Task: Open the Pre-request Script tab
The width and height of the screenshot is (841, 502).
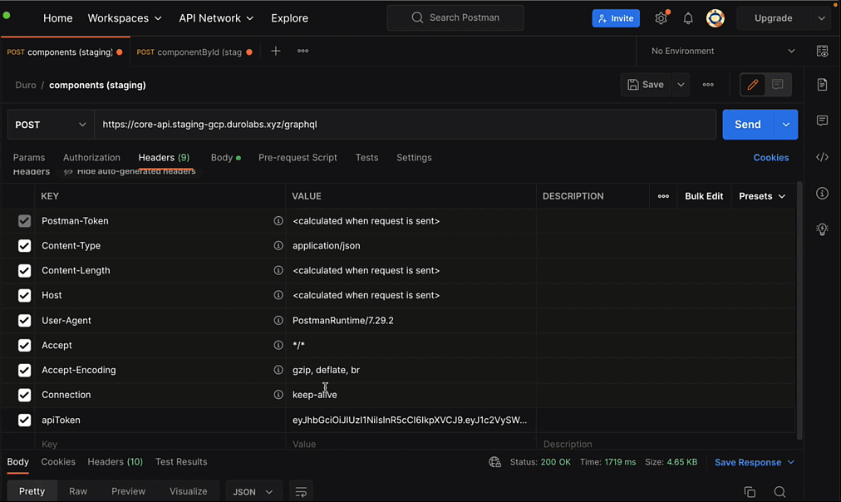Action: (298, 158)
